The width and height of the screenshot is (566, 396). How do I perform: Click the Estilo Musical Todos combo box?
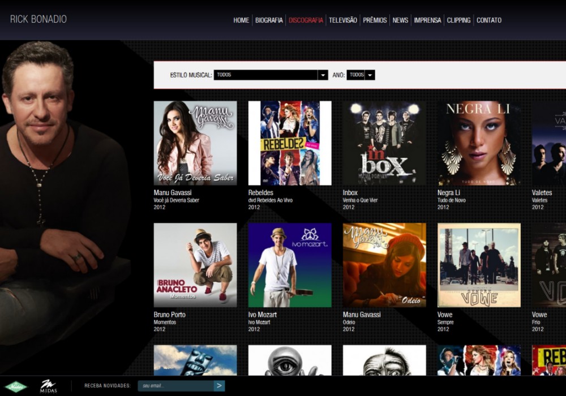[265, 75]
